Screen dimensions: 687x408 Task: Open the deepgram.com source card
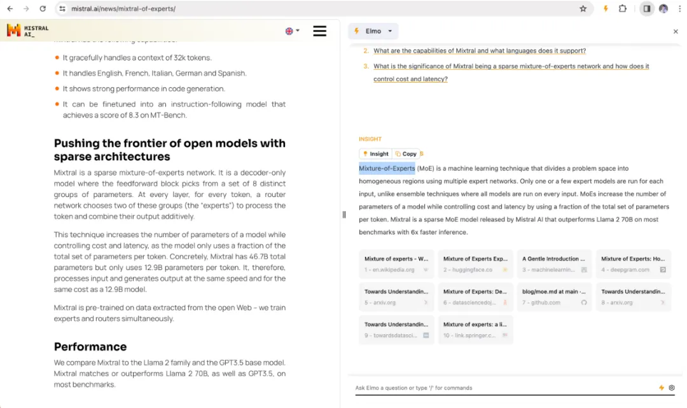point(634,264)
